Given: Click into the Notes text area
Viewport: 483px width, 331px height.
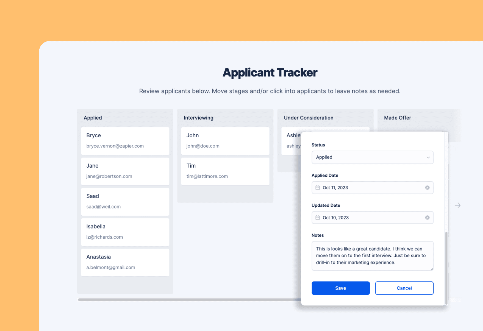Looking at the screenshot, I should coord(372,256).
